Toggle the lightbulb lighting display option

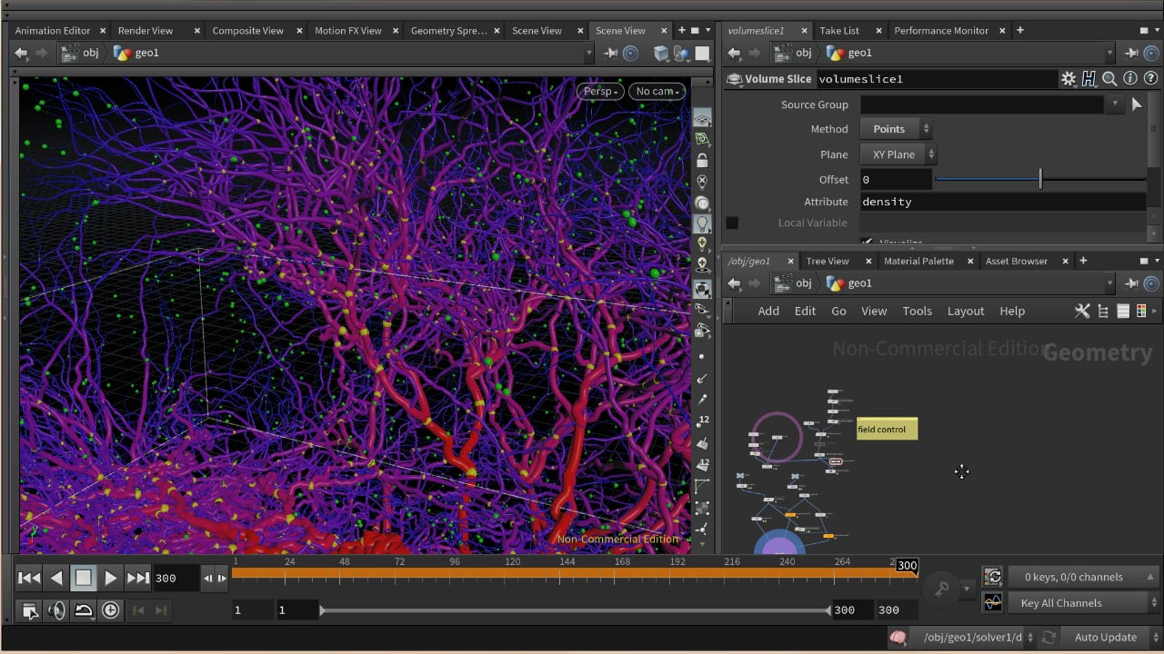(702, 223)
